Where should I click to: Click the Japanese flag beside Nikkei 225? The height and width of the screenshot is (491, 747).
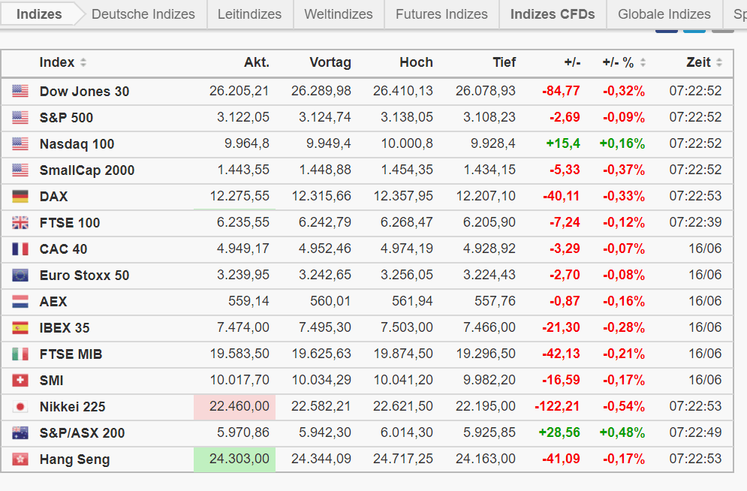[20, 407]
